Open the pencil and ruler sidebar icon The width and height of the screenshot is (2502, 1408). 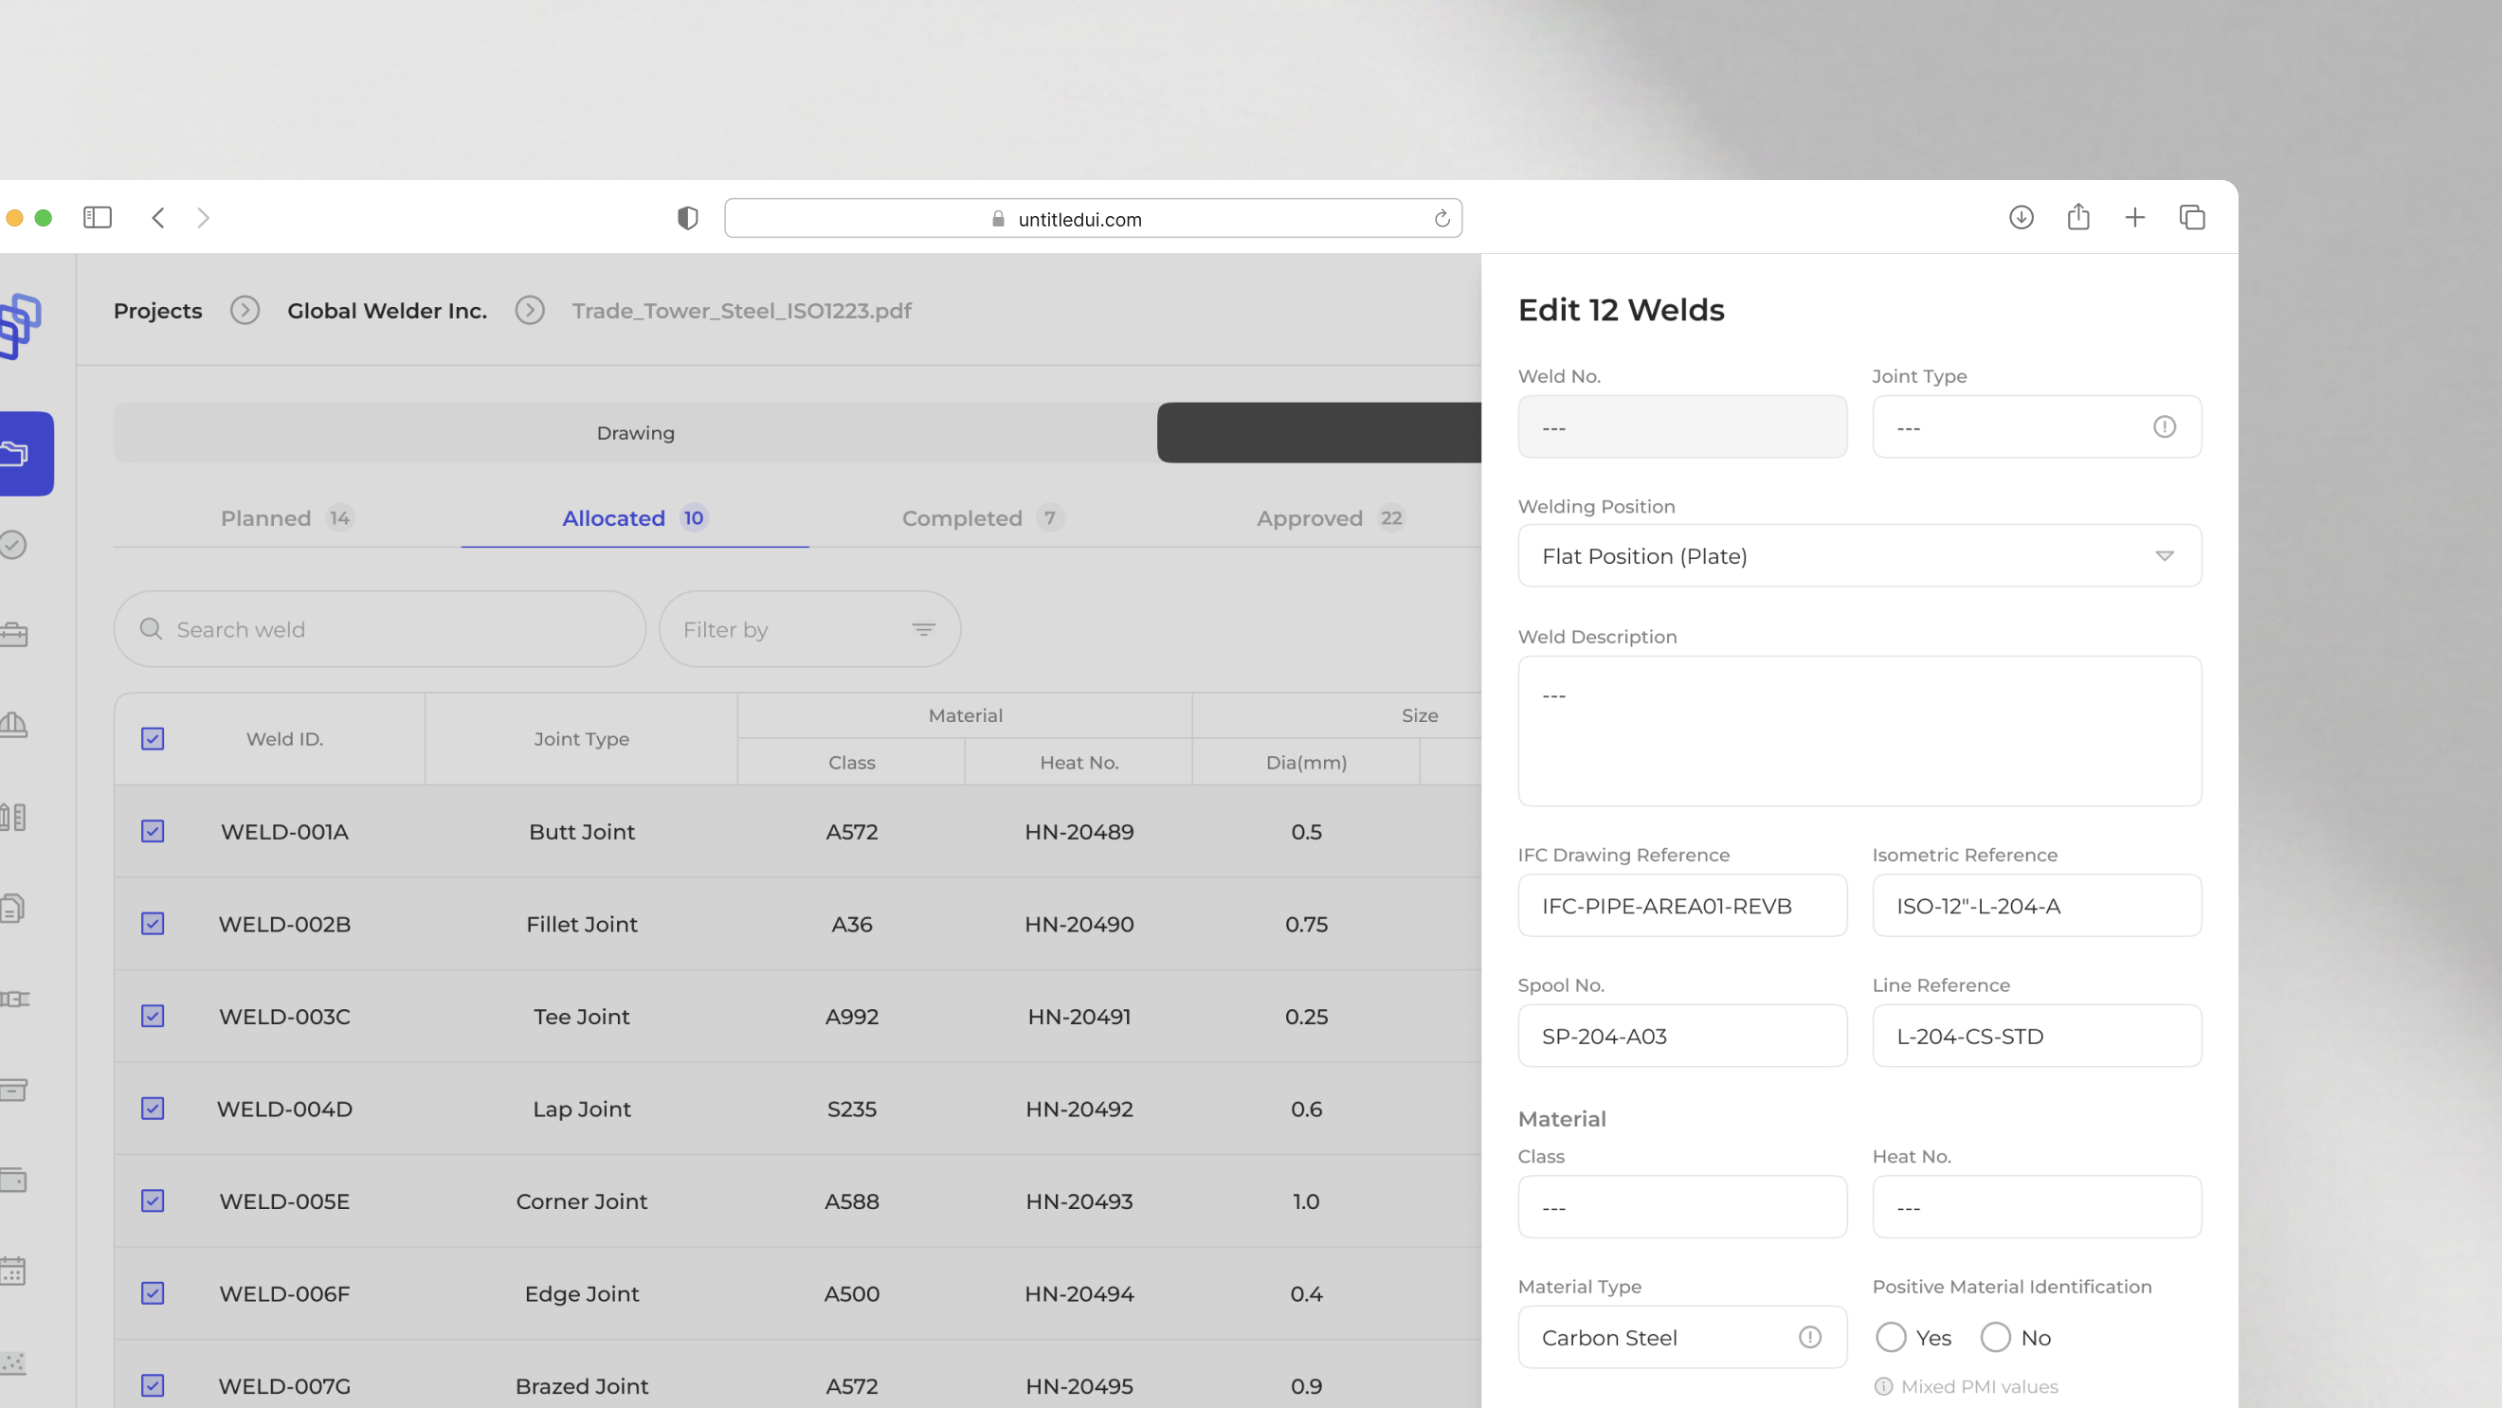(12, 817)
